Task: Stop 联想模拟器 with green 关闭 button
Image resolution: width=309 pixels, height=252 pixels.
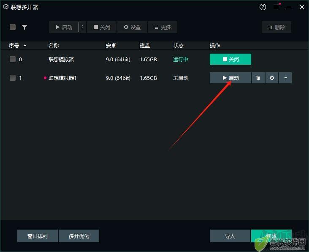Action: [x=230, y=59]
